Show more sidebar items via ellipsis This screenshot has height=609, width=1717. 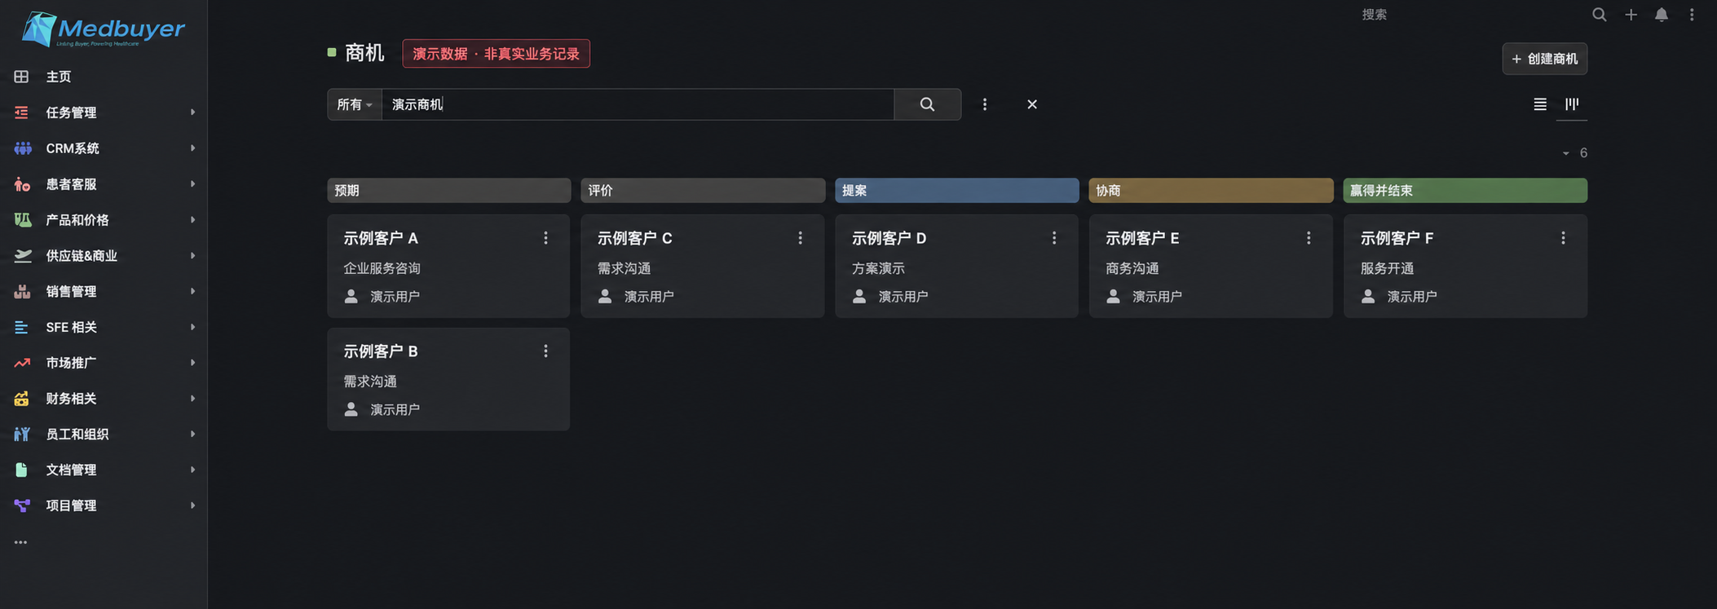(21, 542)
